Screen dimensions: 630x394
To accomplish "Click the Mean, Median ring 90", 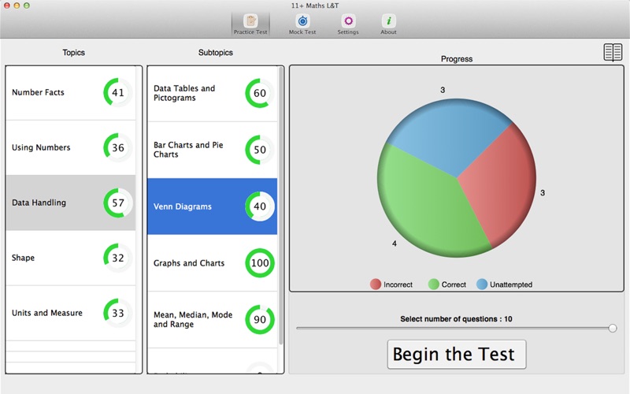I will click(x=260, y=319).
